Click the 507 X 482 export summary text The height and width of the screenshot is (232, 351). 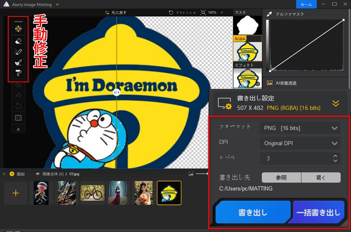250,108
